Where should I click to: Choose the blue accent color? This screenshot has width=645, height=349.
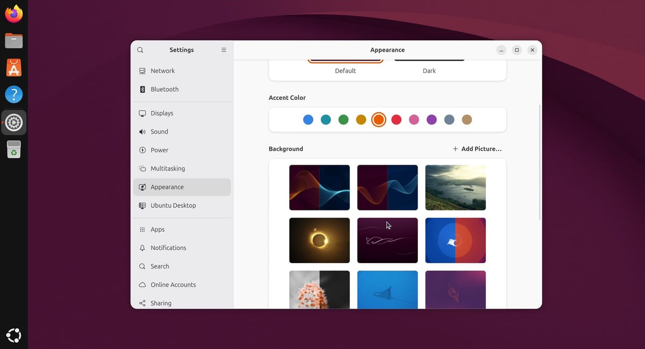coord(308,120)
